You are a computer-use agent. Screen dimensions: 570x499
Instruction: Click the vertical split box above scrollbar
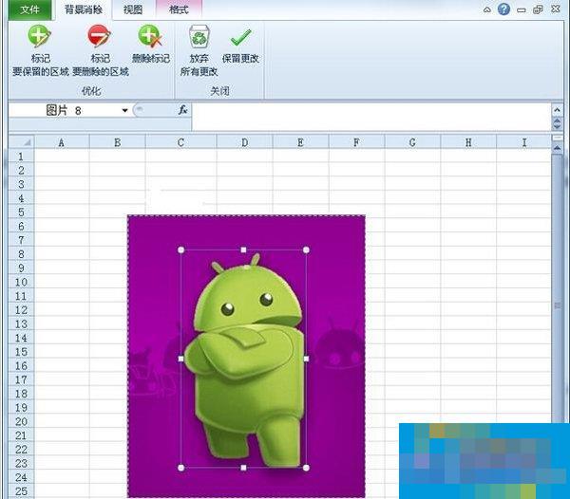tap(557, 139)
